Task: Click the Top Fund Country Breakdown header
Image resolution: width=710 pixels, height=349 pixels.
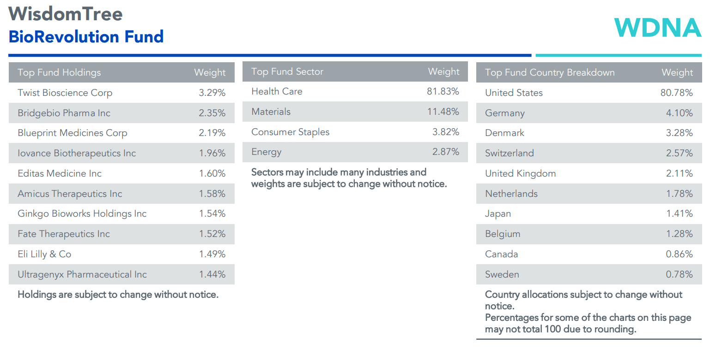Action: 550,72
